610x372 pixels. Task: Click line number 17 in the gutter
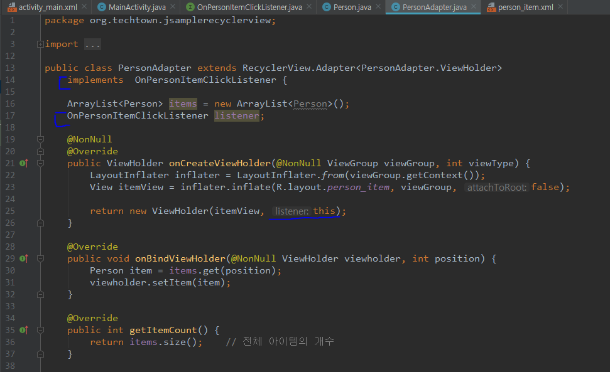coord(9,115)
